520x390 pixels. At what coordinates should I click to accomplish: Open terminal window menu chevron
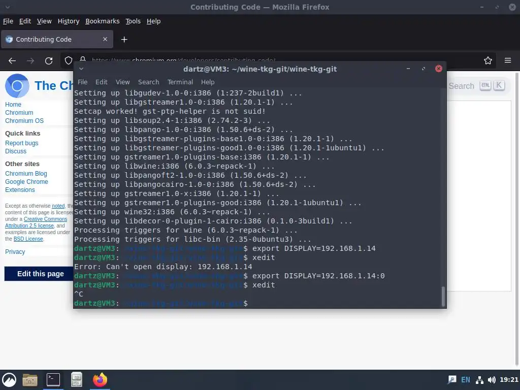[81, 69]
